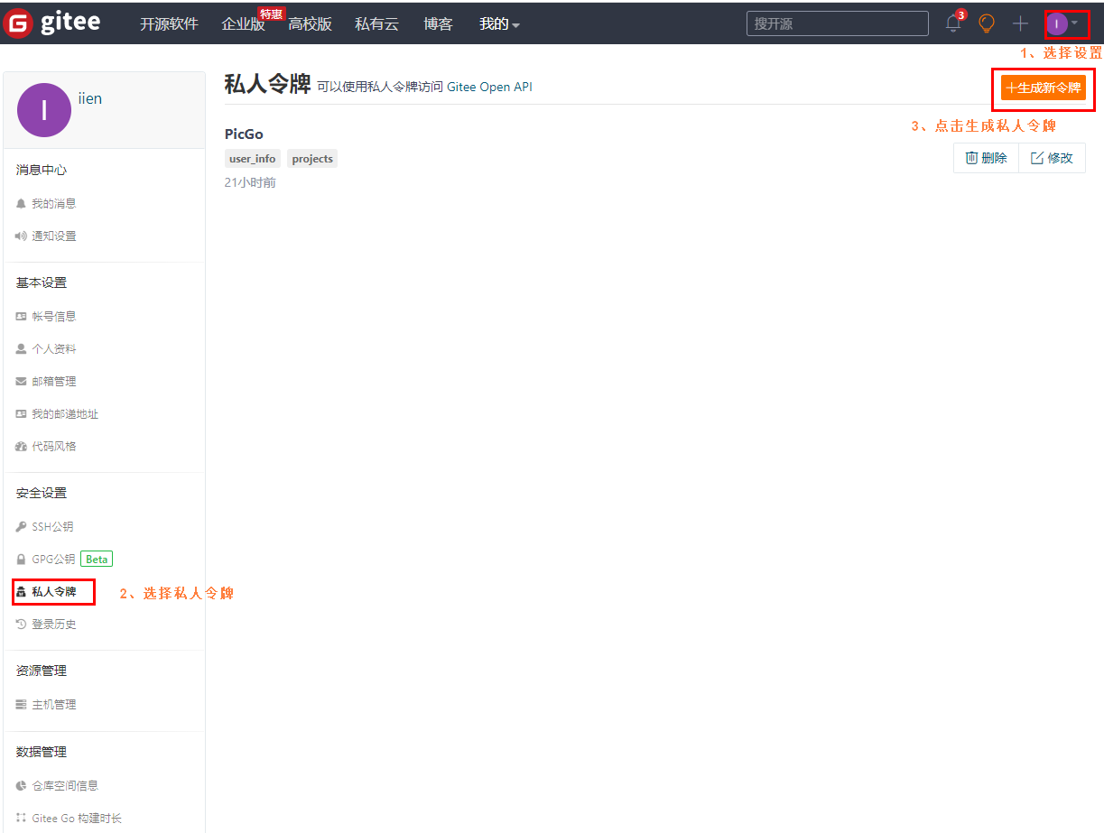Open 我的邮递地址 in sidebar
Viewport: 1104px width, 833px height.
65,414
